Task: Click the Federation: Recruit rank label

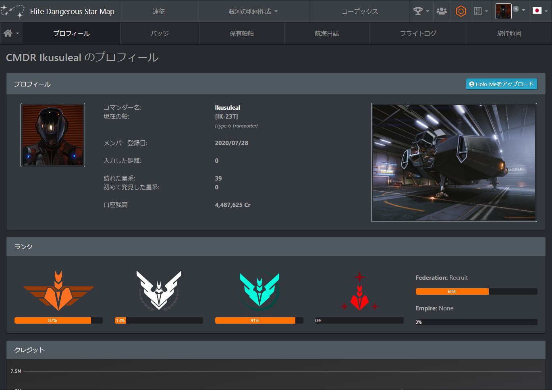Action: pyautogui.click(x=442, y=277)
